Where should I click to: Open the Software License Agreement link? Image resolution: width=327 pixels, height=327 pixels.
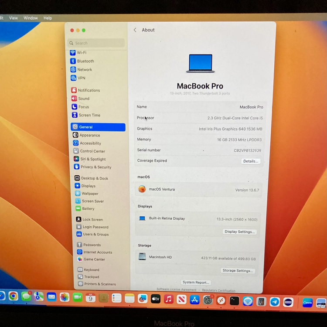[x=177, y=290]
